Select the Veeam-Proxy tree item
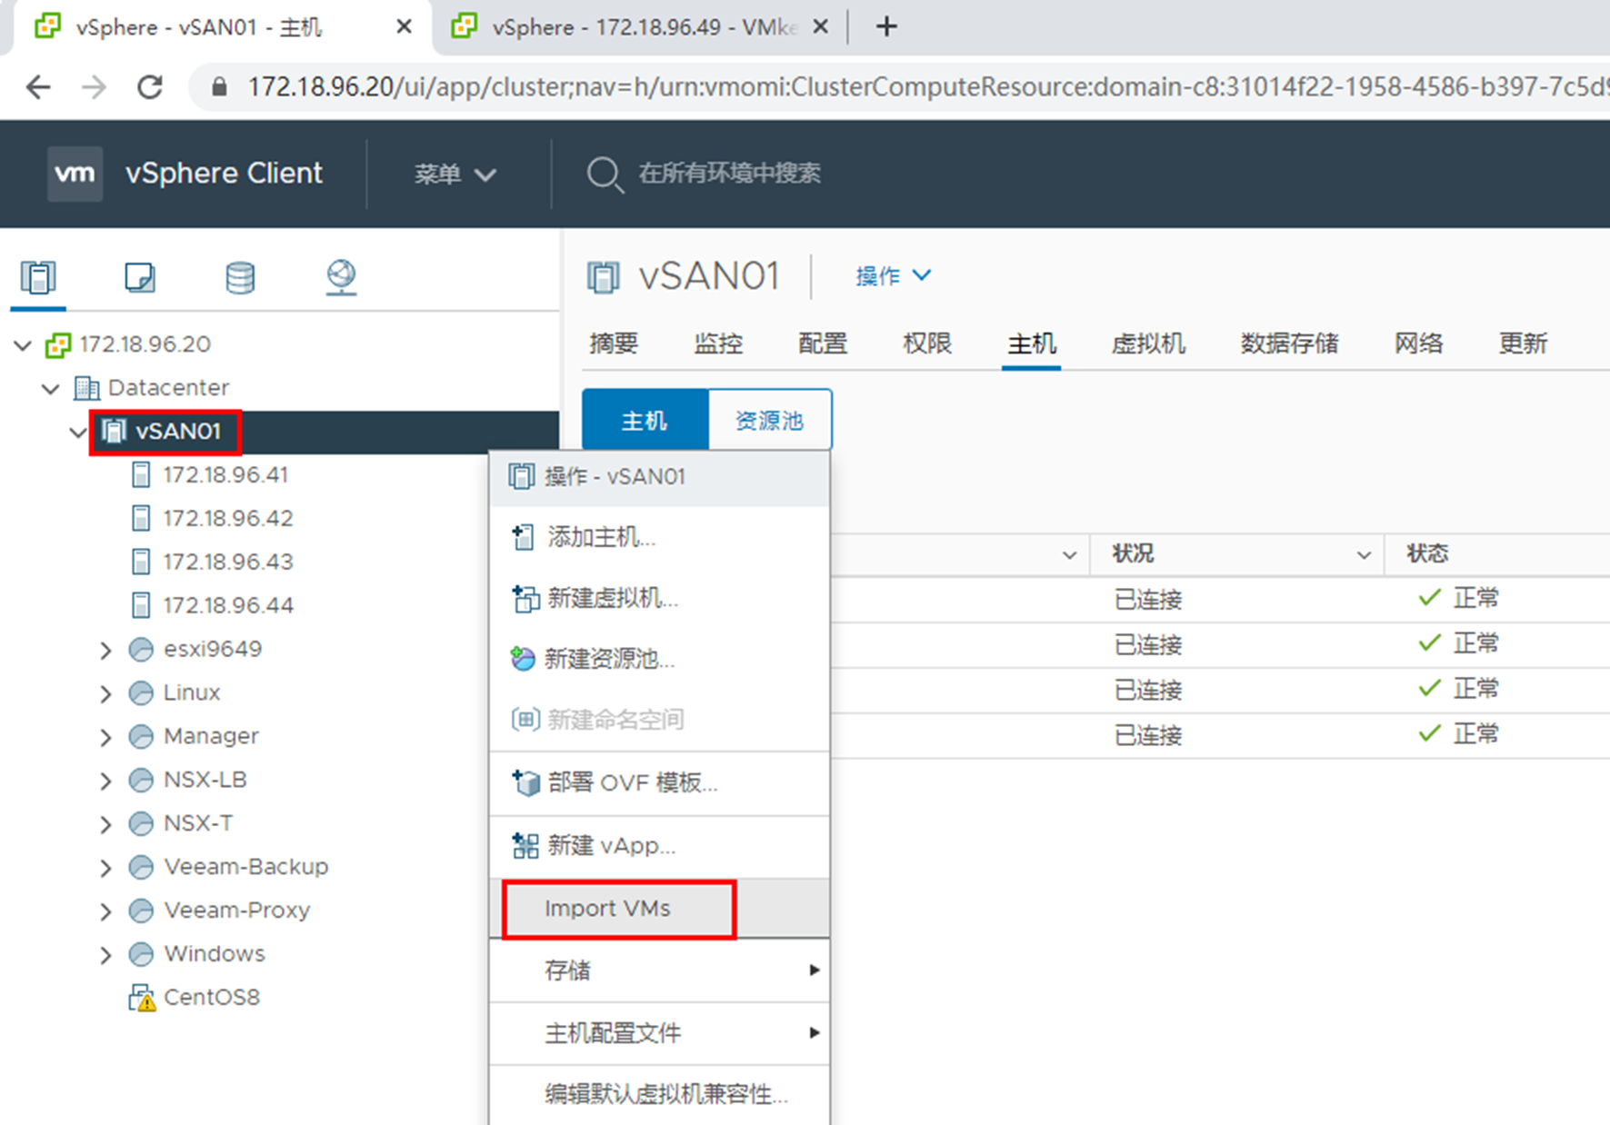 236,911
